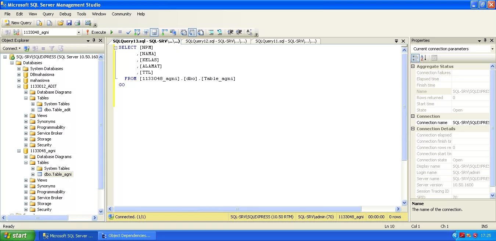Open Object Dependencies taskbar button

pos(127,235)
